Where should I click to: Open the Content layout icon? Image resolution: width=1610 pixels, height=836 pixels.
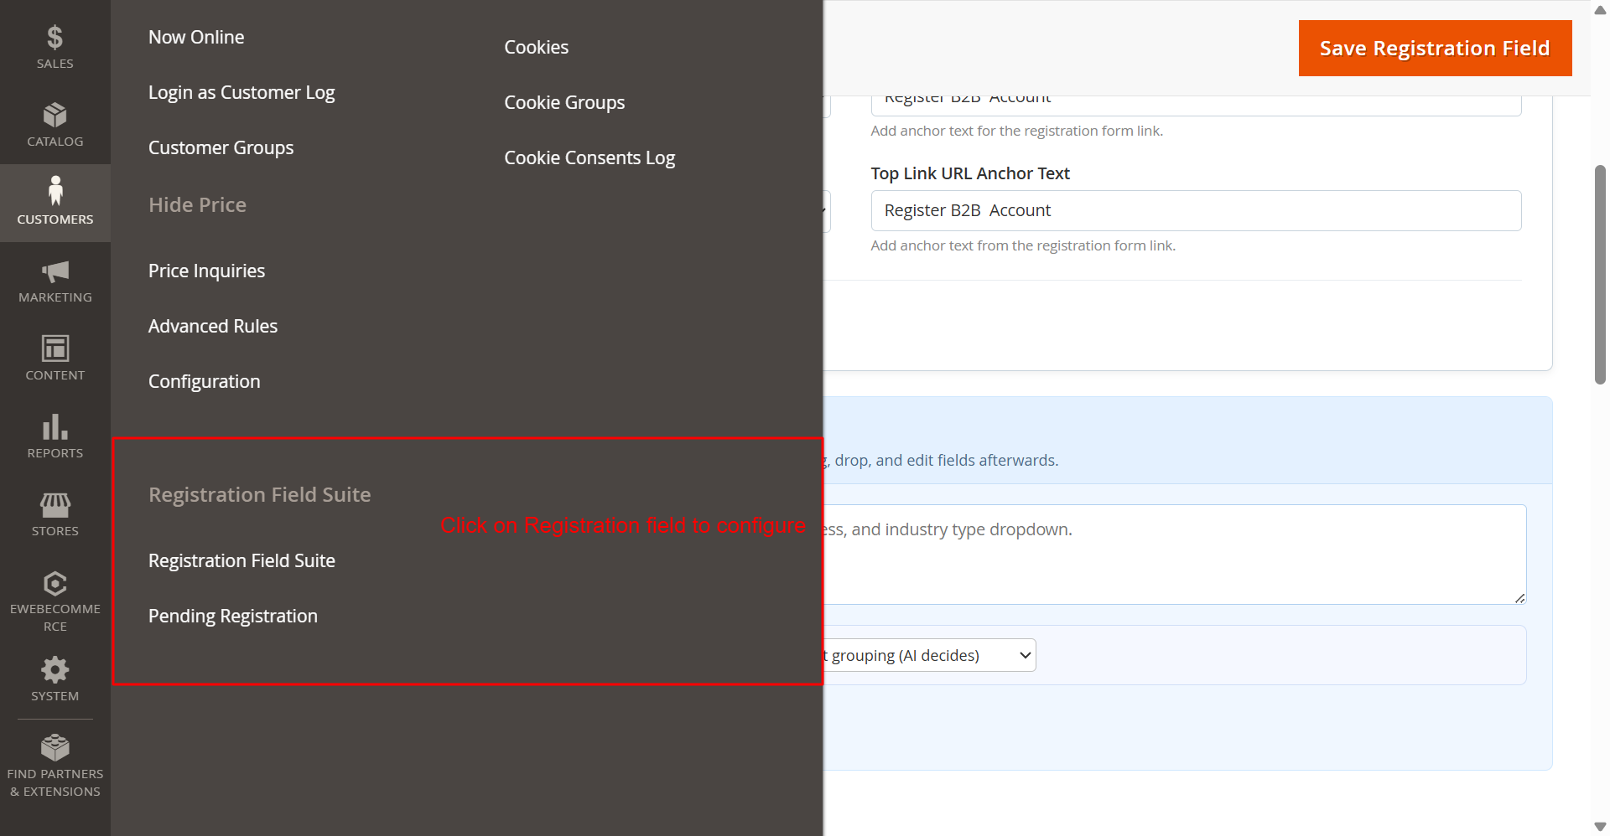coord(55,348)
